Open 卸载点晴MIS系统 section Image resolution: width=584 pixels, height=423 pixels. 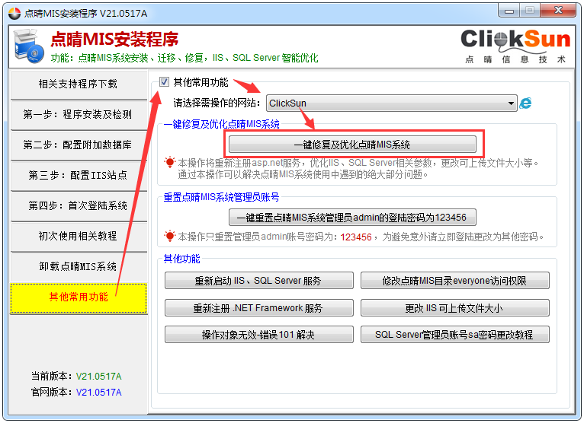79,266
